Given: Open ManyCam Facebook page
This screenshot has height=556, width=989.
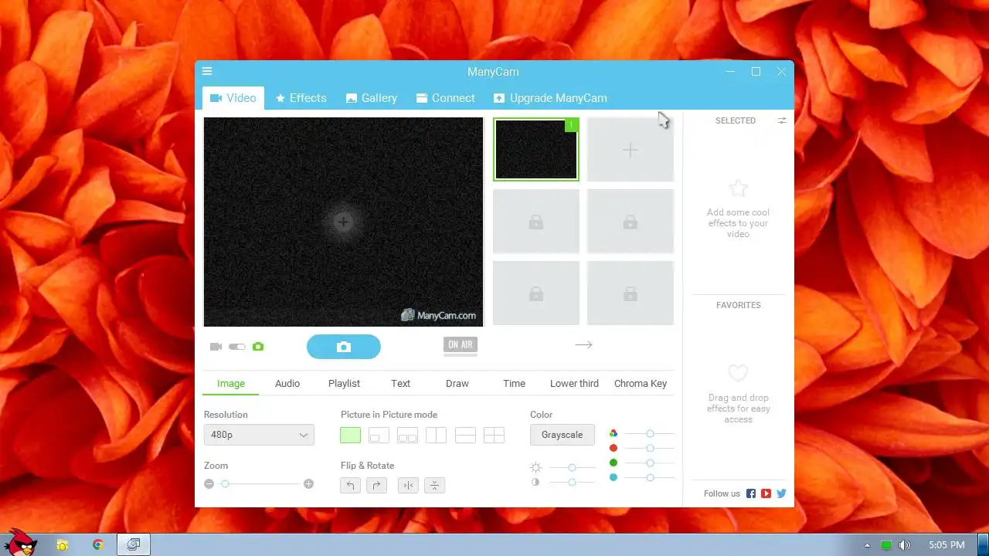Looking at the screenshot, I should pos(751,493).
